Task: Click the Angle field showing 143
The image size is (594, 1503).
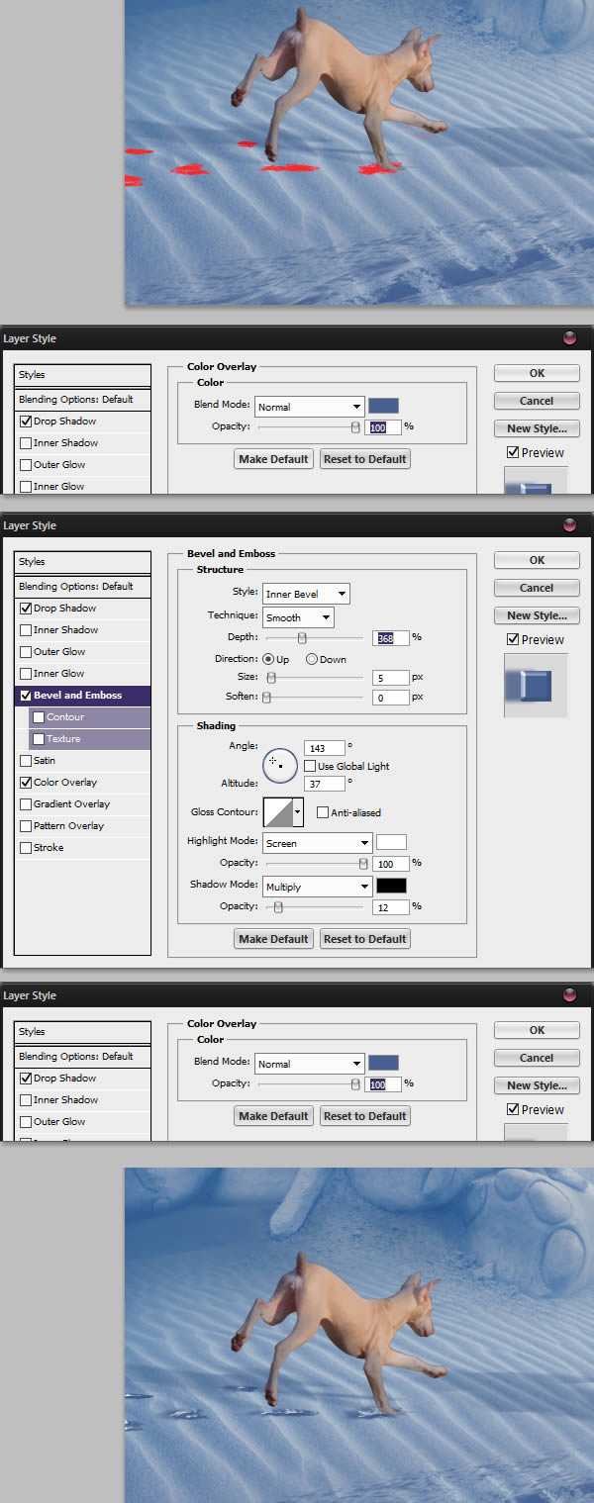Action: [x=325, y=748]
